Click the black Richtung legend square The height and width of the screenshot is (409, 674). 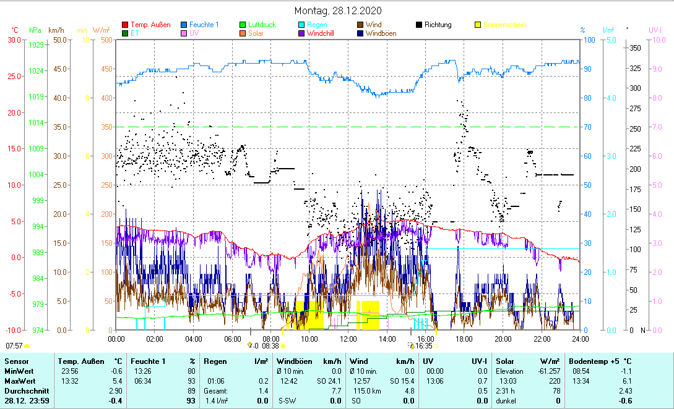click(x=419, y=25)
